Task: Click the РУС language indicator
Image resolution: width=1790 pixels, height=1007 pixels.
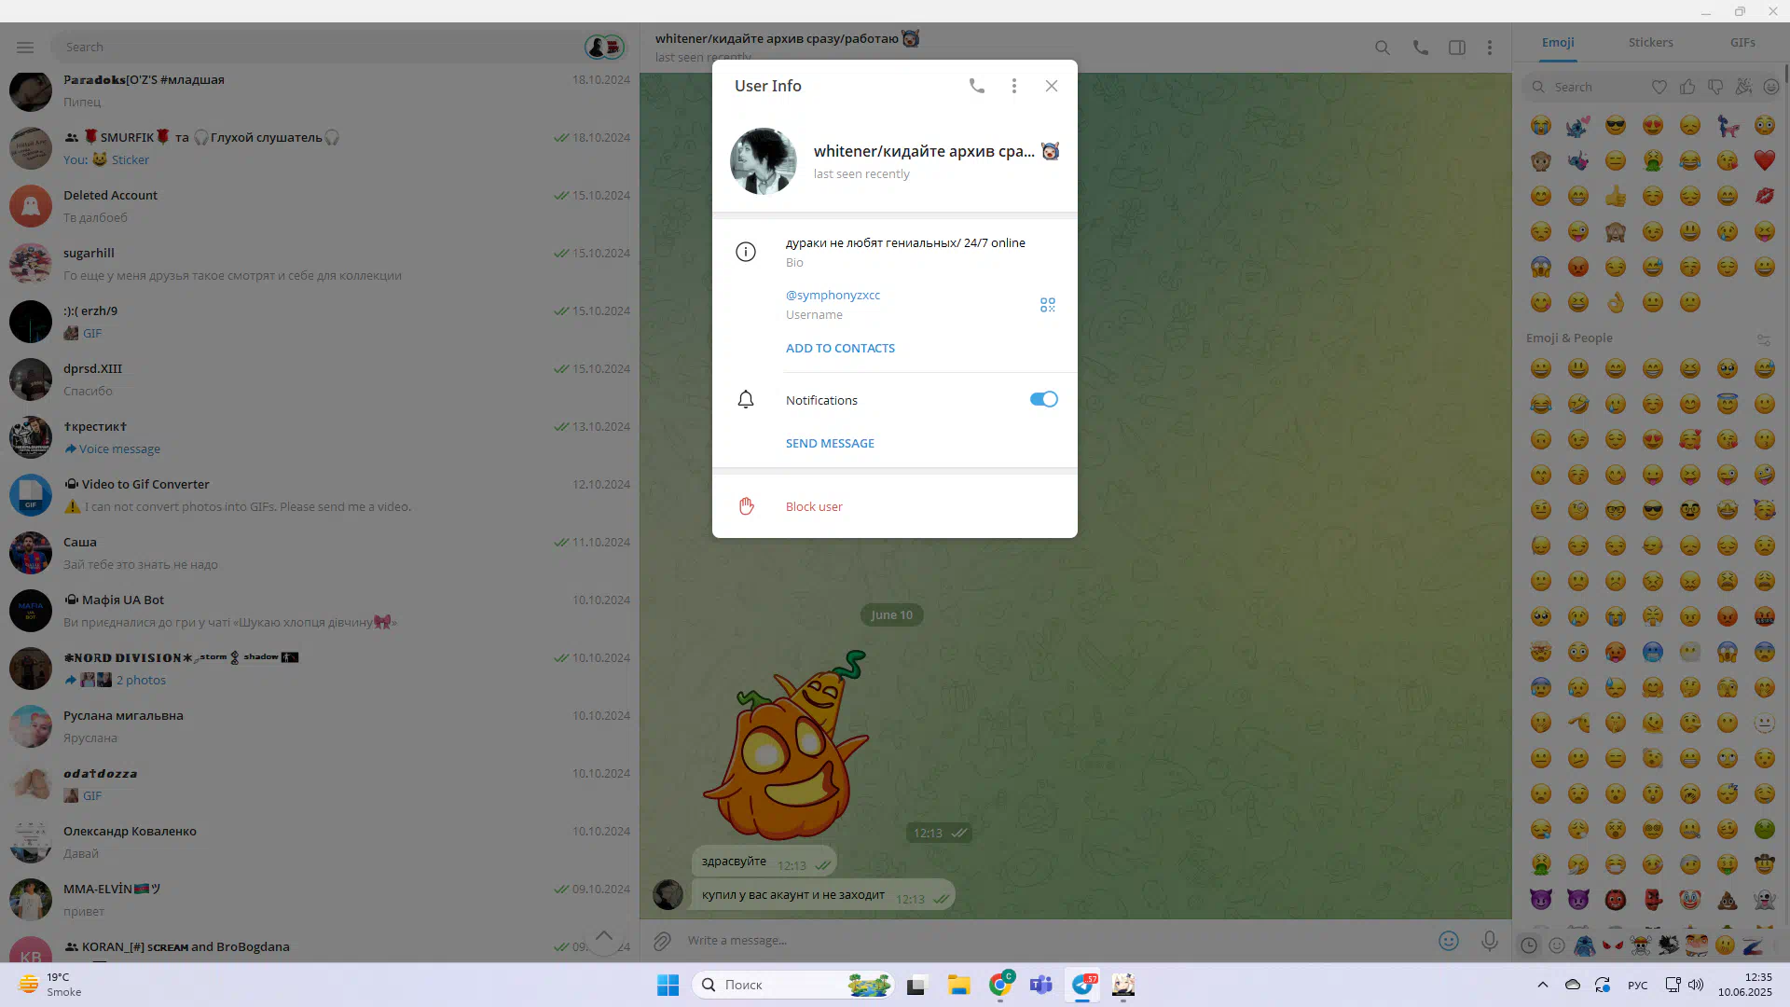Action: coord(1637,985)
